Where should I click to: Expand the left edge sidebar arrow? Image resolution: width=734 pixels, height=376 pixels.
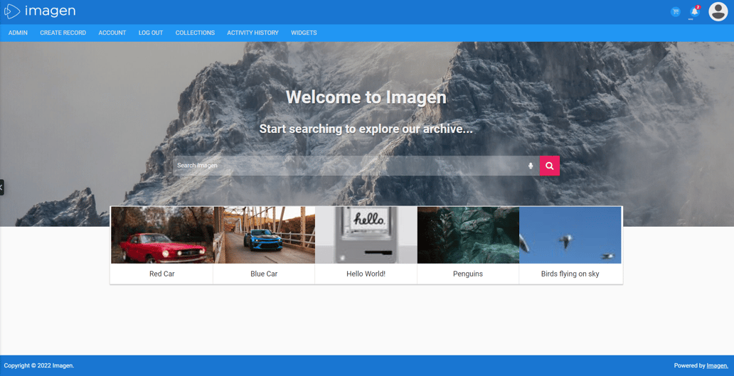pyautogui.click(x=2, y=187)
